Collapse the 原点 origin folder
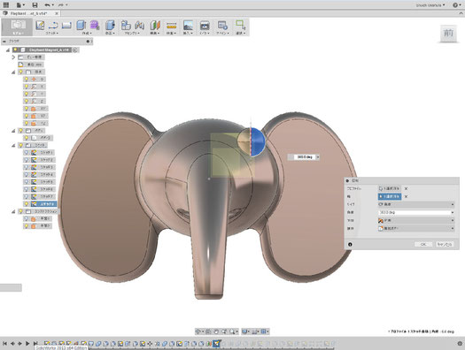 pyautogui.click(x=13, y=72)
